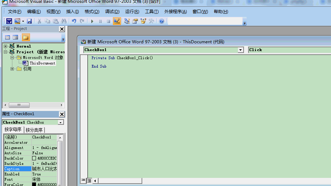The height and width of the screenshot is (186, 331).
Task: Select the 引用 folder item
Action: tap(27, 69)
